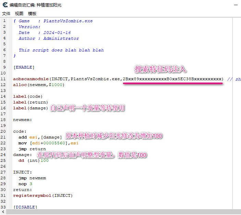Click the add esi,[damage] instruction

tap(40, 138)
